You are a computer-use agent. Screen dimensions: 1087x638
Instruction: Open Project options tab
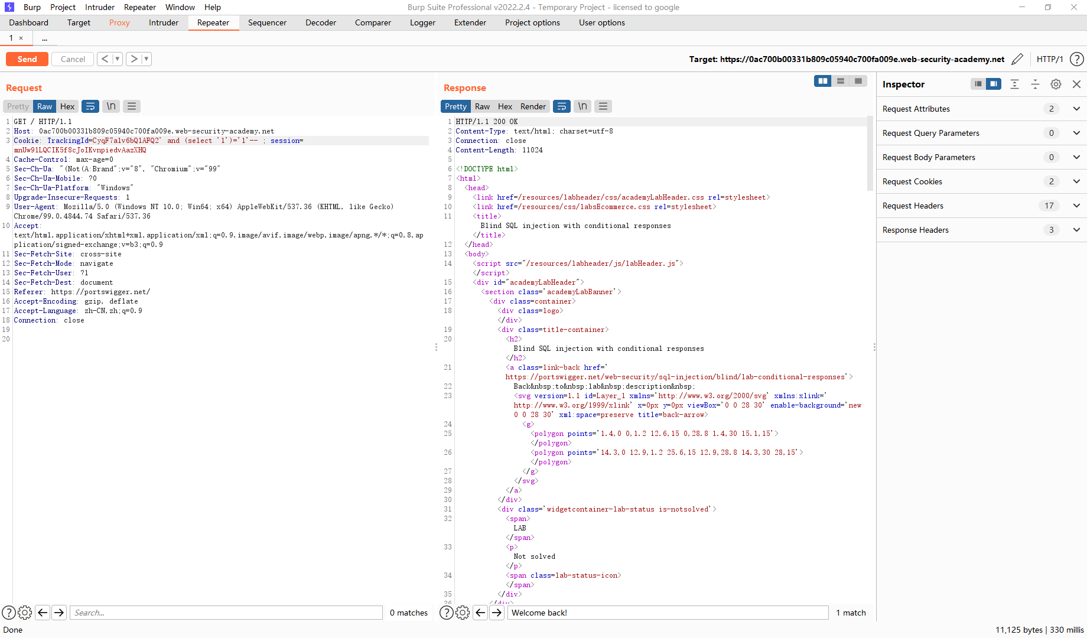click(x=532, y=22)
